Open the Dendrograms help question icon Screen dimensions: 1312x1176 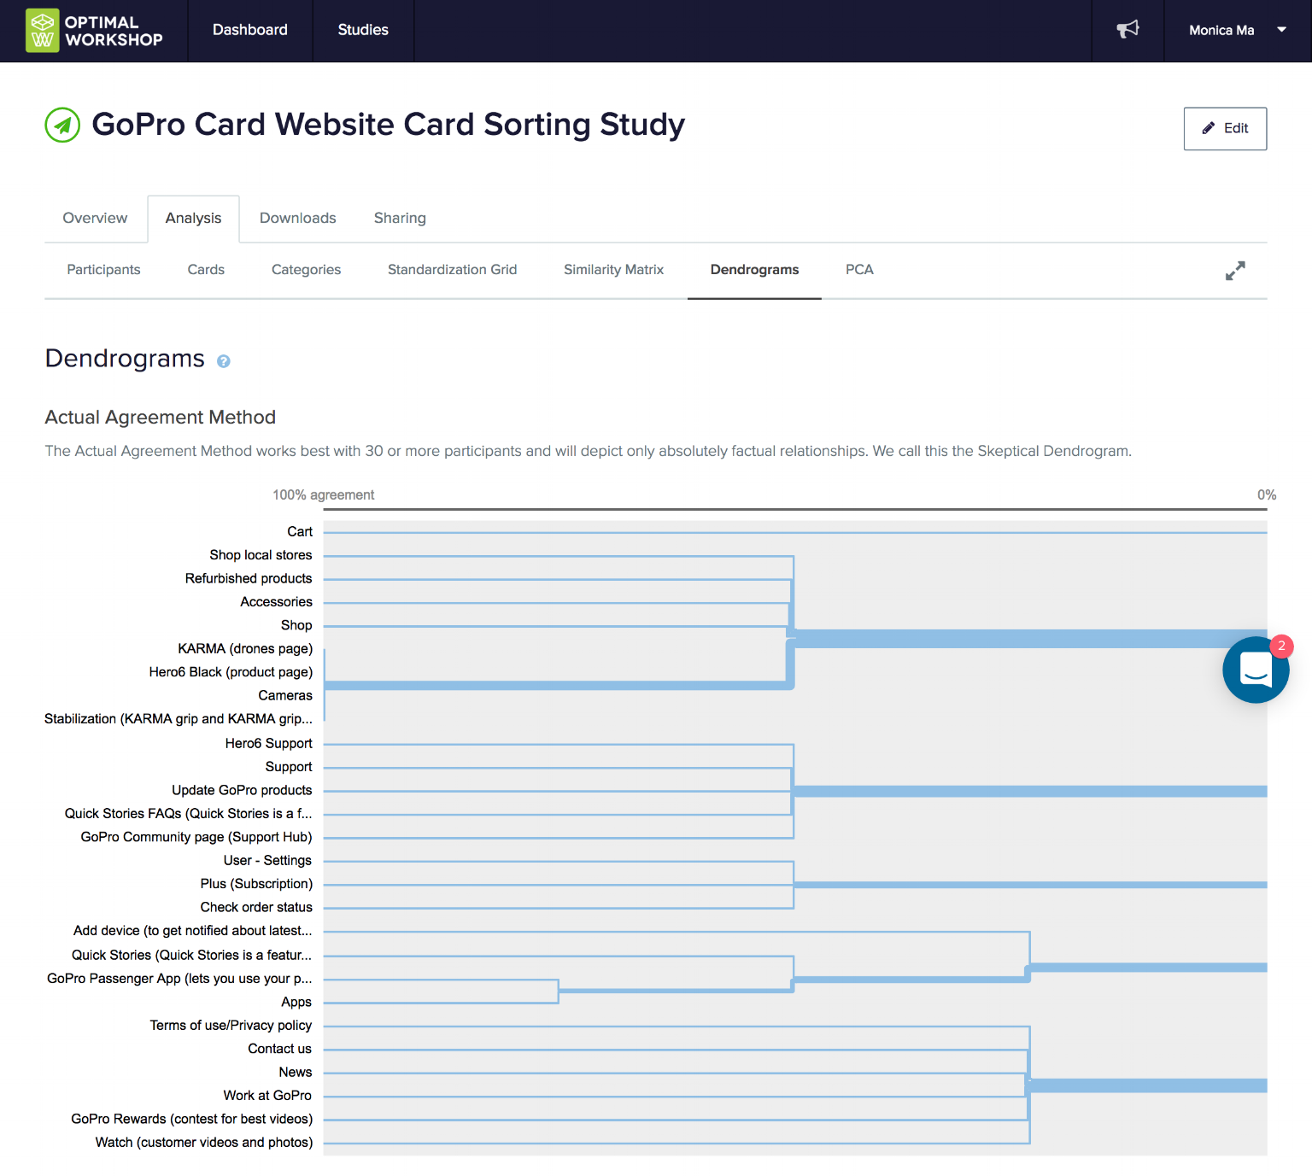coord(224,361)
